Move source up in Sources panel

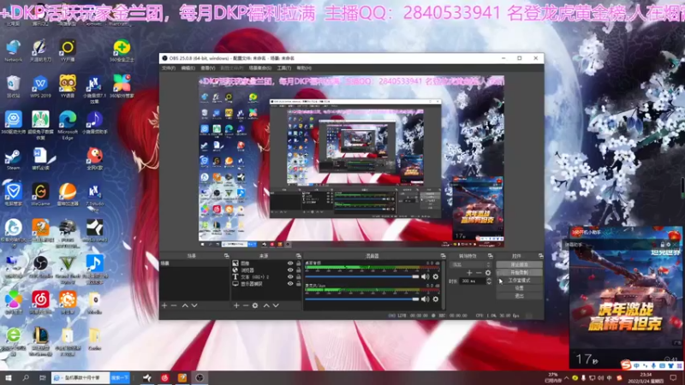tap(266, 305)
